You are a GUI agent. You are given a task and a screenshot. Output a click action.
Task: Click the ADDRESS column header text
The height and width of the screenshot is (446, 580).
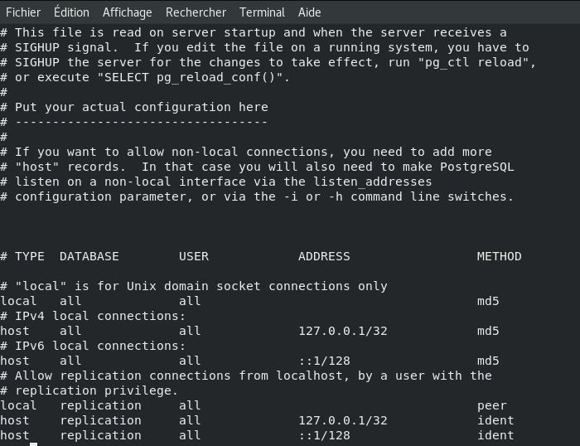click(324, 256)
